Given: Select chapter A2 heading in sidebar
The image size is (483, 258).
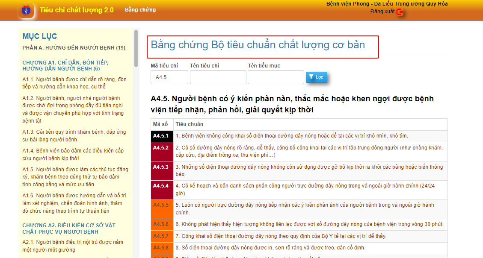Looking at the screenshot, I should (69, 229).
